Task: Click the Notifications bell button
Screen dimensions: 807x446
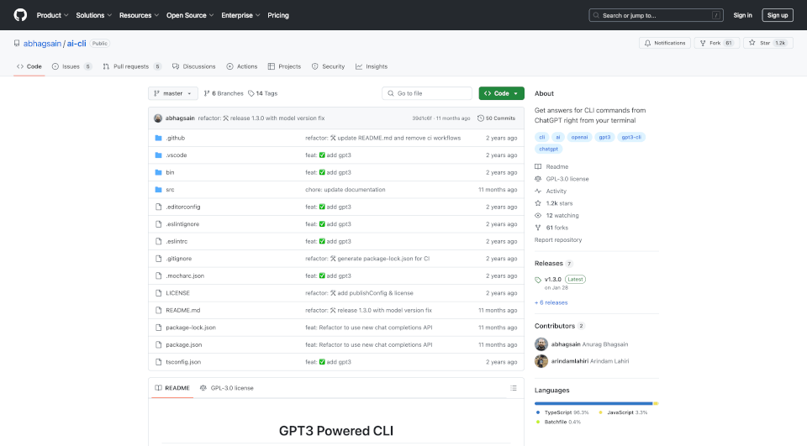Action: coord(664,43)
